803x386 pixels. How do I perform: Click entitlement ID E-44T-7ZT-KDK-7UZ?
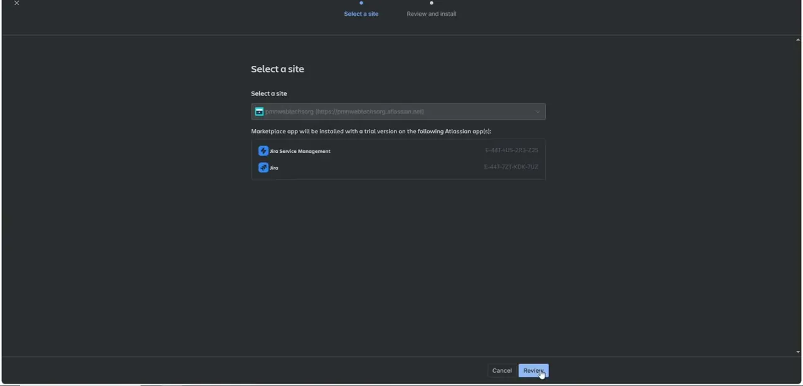tap(511, 167)
